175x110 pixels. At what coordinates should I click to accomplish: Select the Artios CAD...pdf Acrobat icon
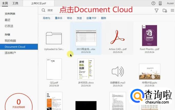coord(117,37)
